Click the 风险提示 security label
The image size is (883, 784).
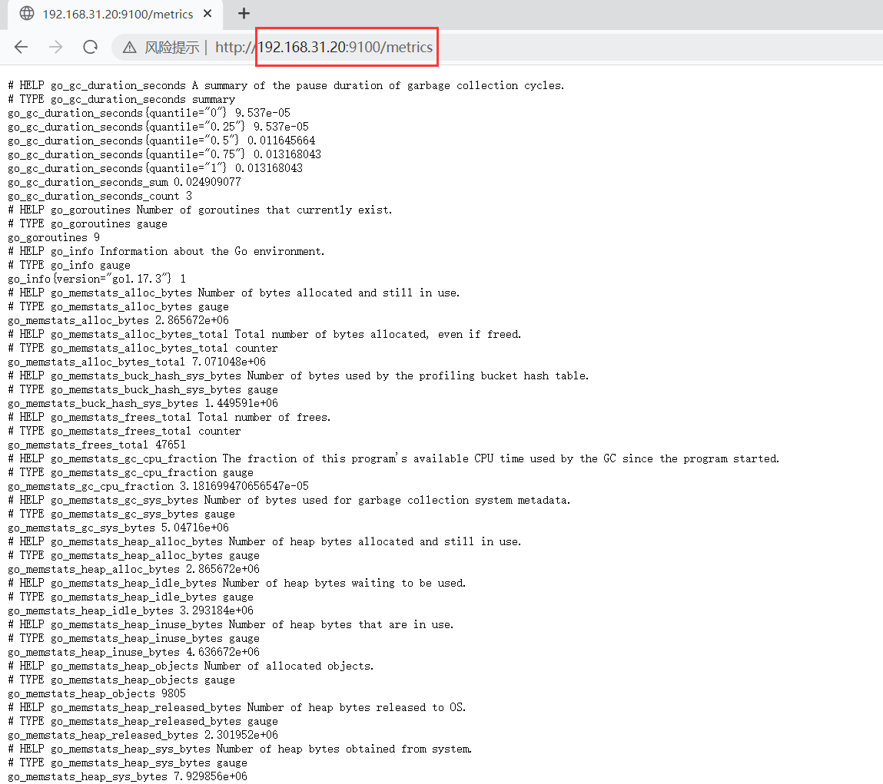[171, 48]
